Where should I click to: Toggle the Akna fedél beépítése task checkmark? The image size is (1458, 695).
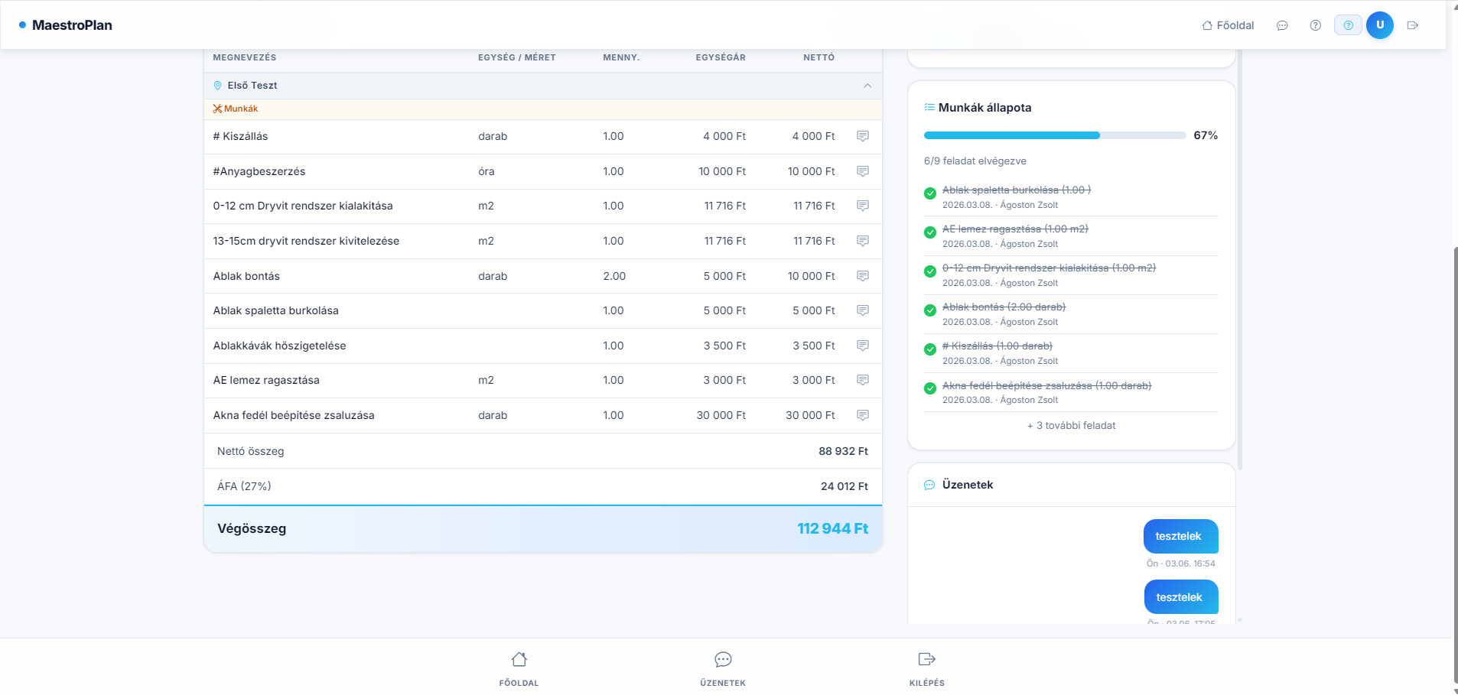pyautogui.click(x=930, y=388)
